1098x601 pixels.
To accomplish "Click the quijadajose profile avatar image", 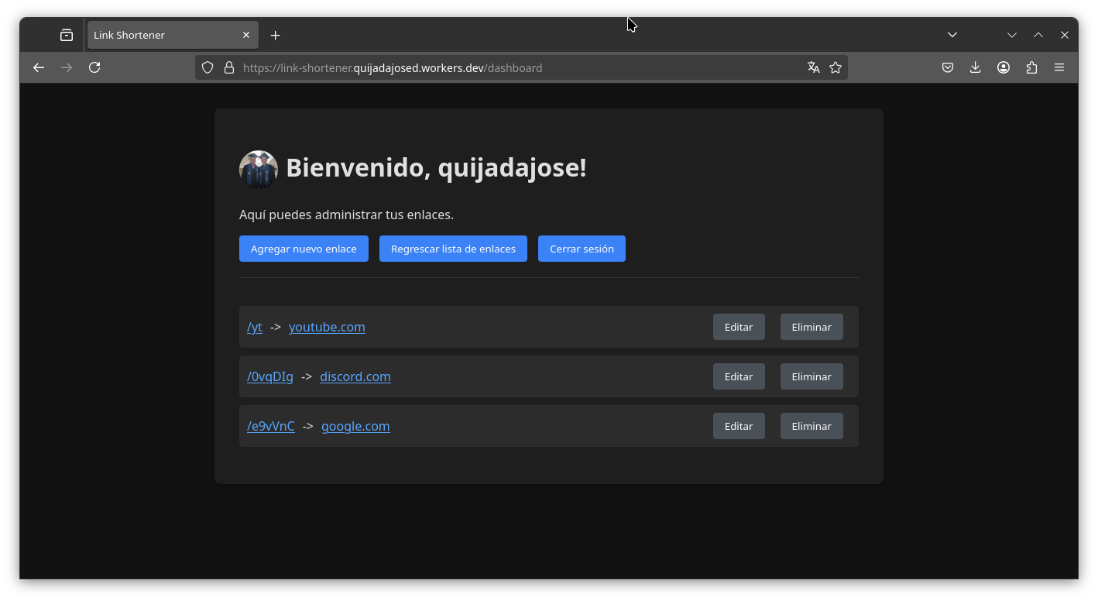I will (x=259, y=169).
